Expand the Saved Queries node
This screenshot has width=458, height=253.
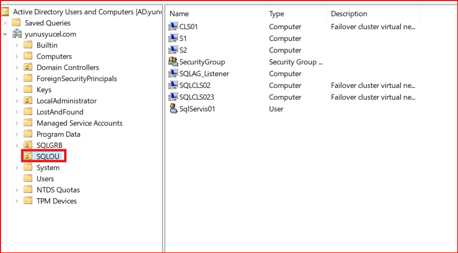(x=5, y=23)
